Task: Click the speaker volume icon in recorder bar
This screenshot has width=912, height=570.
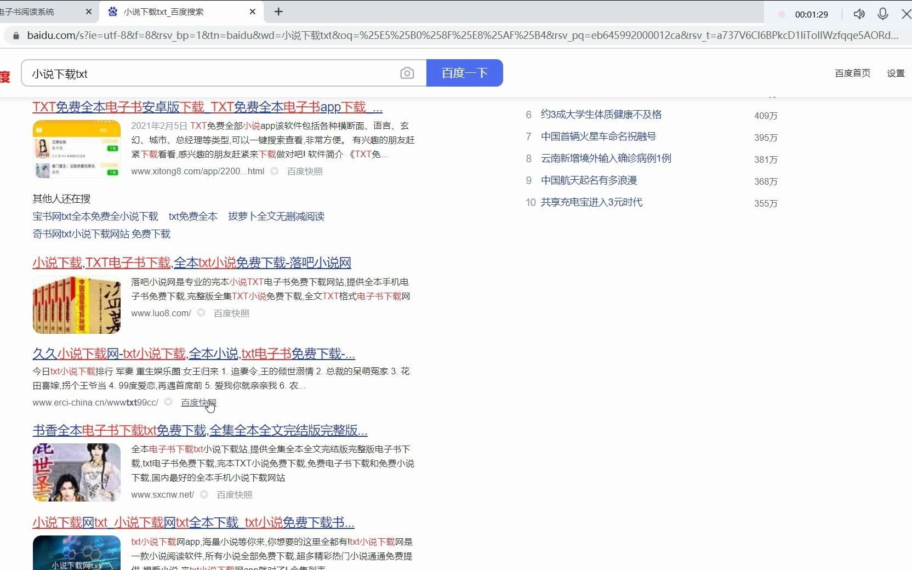Action: point(859,14)
